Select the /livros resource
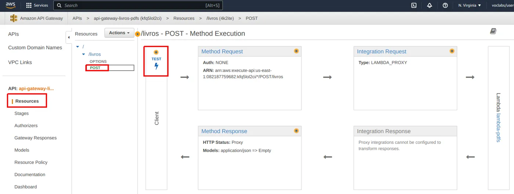This screenshot has height=194, width=514. coord(94,54)
